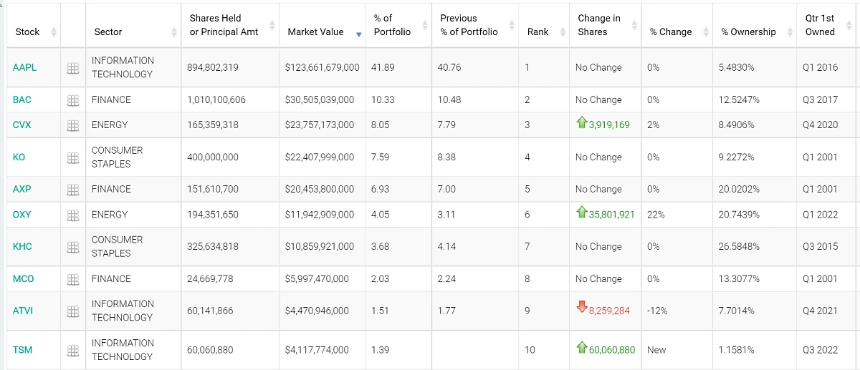Screen dimensions: 860x370
Task: Open the grid icon for CVX
Action: [72, 125]
